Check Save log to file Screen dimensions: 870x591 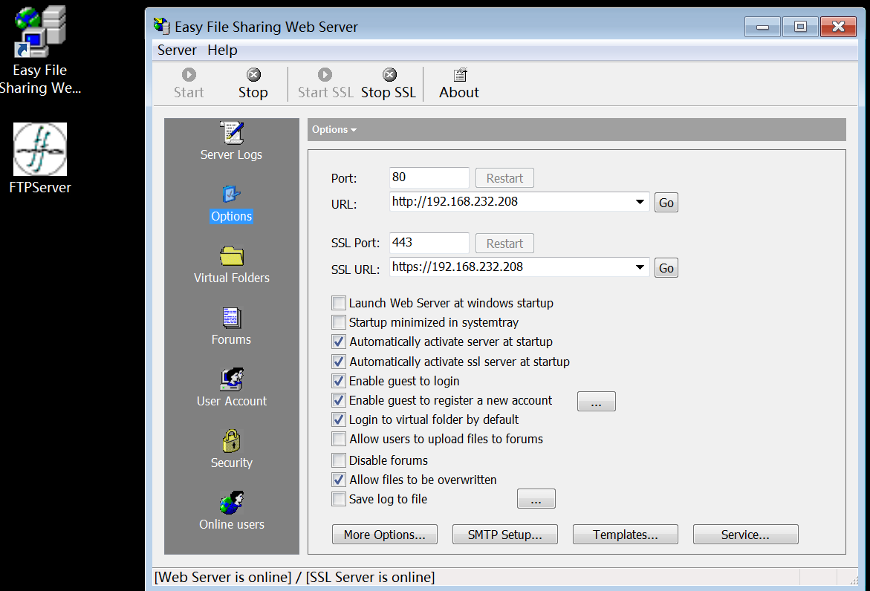click(x=339, y=499)
